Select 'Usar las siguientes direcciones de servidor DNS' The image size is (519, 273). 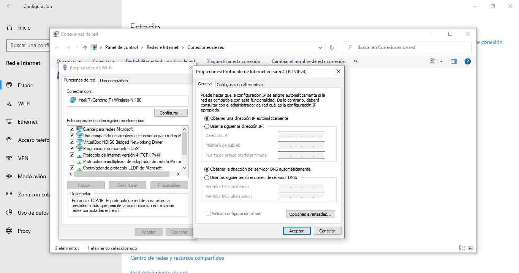[207, 177]
